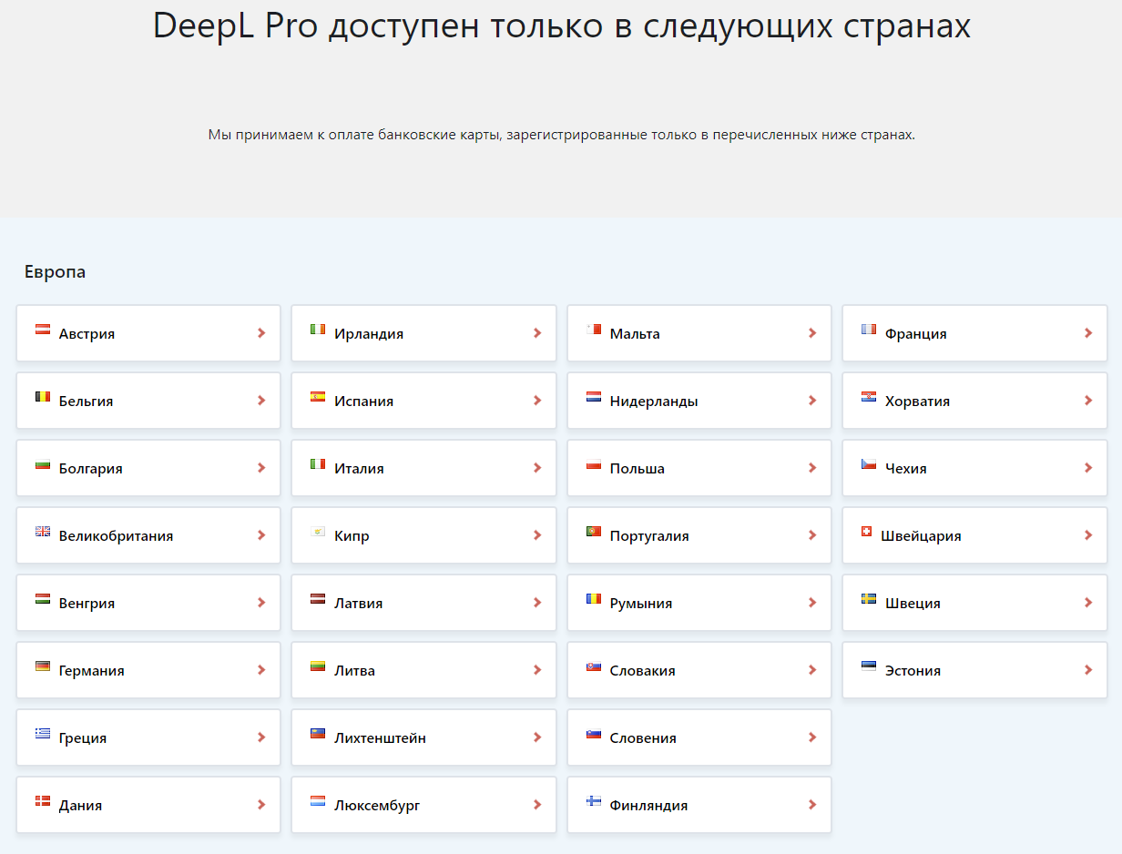The width and height of the screenshot is (1122, 854).
Task: Click the chevron arrow on Ирландия row
Action: [x=537, y=333]
